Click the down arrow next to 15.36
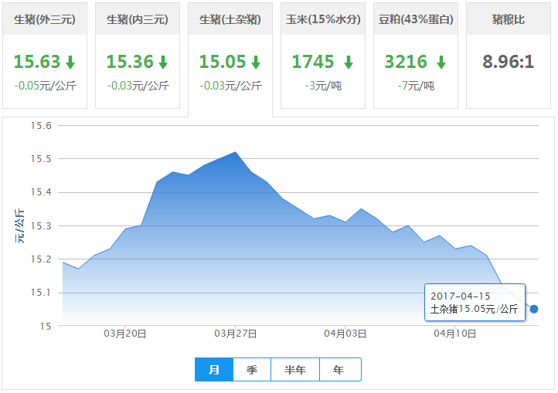558x393 pixels. click(163, 63)
